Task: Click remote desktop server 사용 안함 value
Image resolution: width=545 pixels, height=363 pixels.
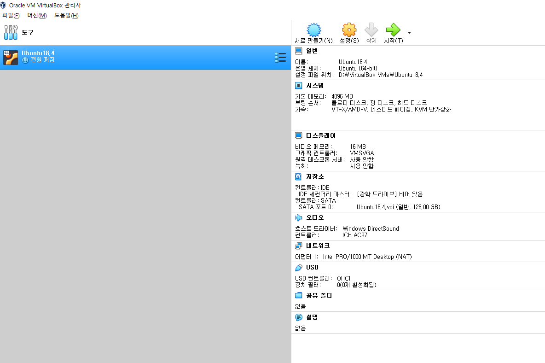Action: [361, 159]
